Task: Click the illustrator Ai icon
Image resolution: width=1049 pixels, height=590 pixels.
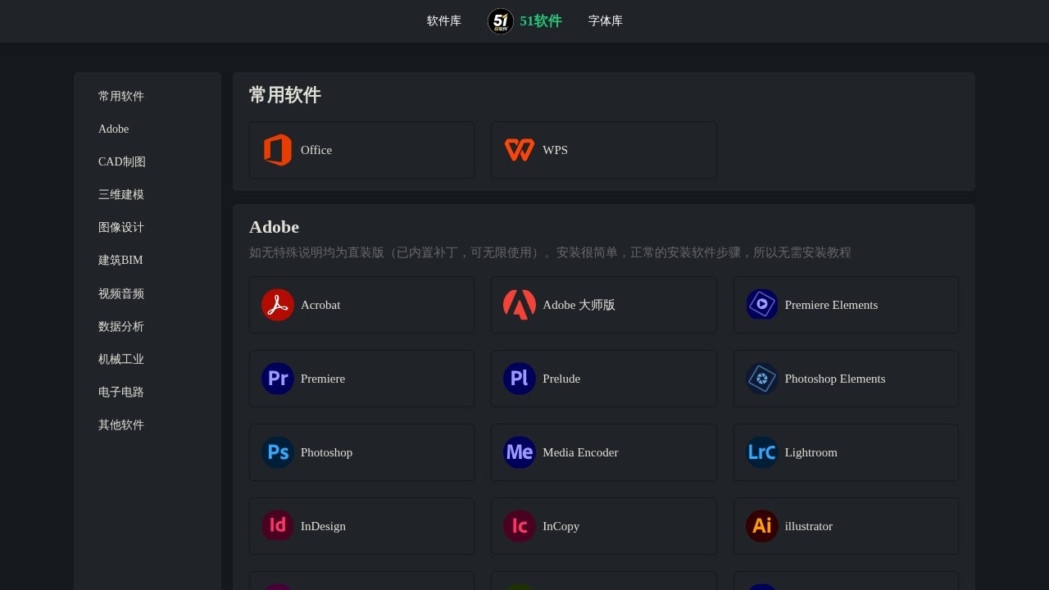Action: point(761,526)
